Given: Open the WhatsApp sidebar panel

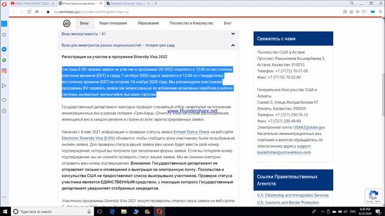Looking at the screenshot, I should [4, 60].
